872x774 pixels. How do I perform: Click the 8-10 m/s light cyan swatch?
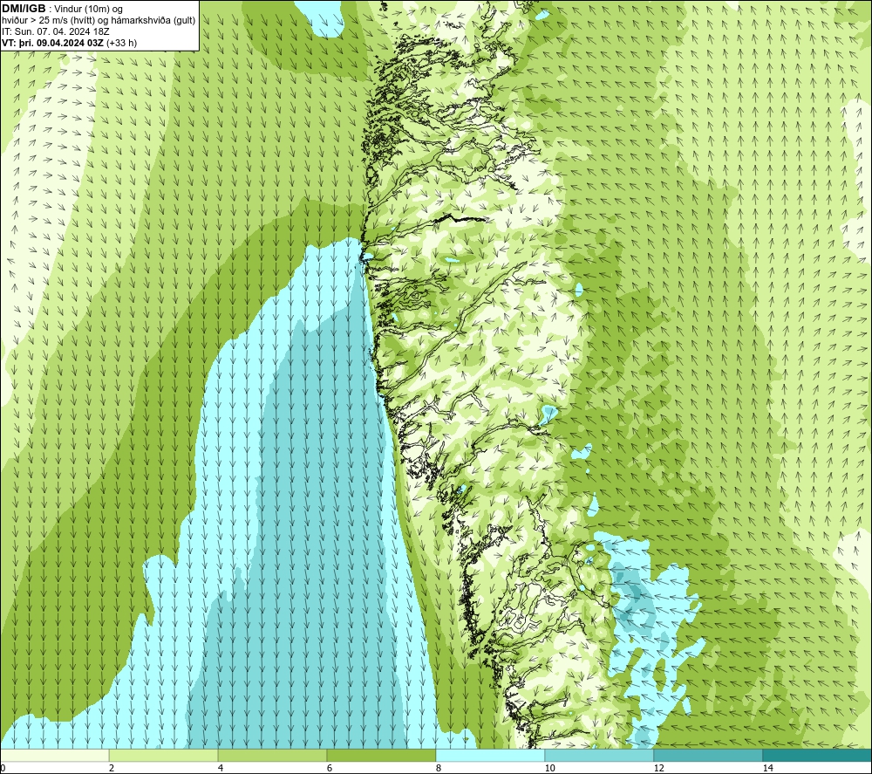[490, 755]
